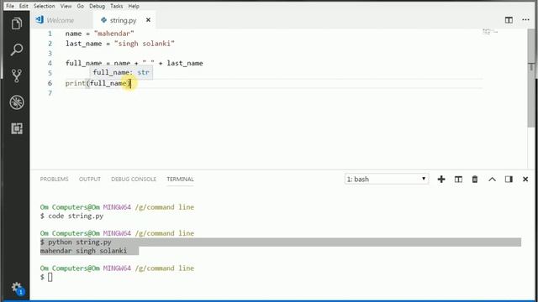Split the terminal panel
Screen dimensions: 538x302
[x=458, y=179]
